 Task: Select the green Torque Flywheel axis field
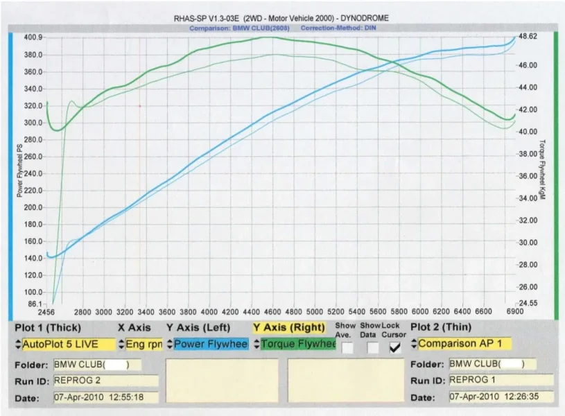pyautogui.click(x=298, y=344)
